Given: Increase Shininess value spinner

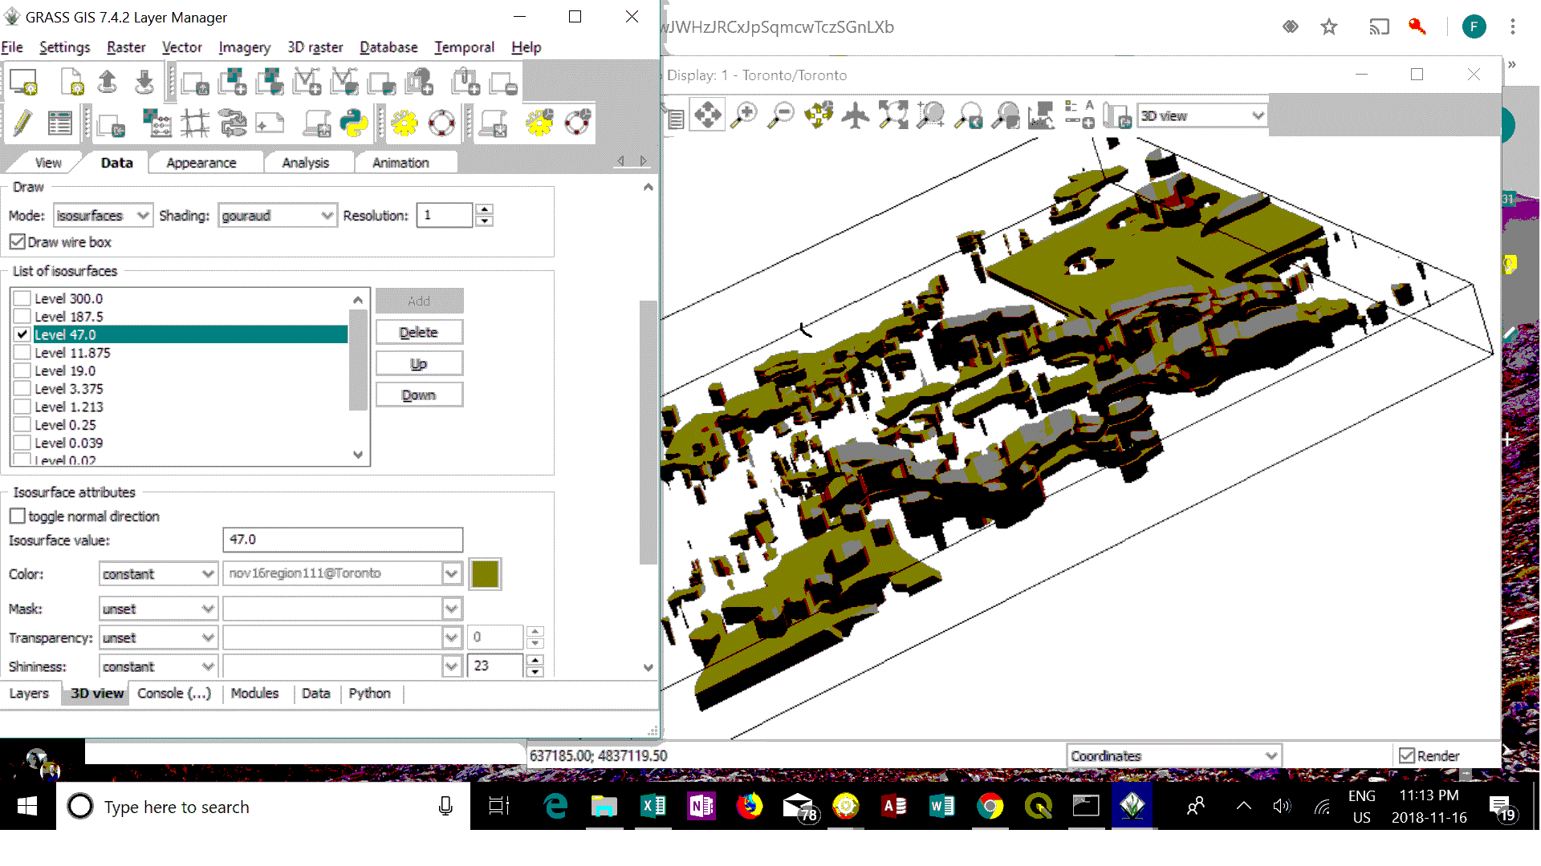Looking at the screenshot, I should (x=535, y=660).
